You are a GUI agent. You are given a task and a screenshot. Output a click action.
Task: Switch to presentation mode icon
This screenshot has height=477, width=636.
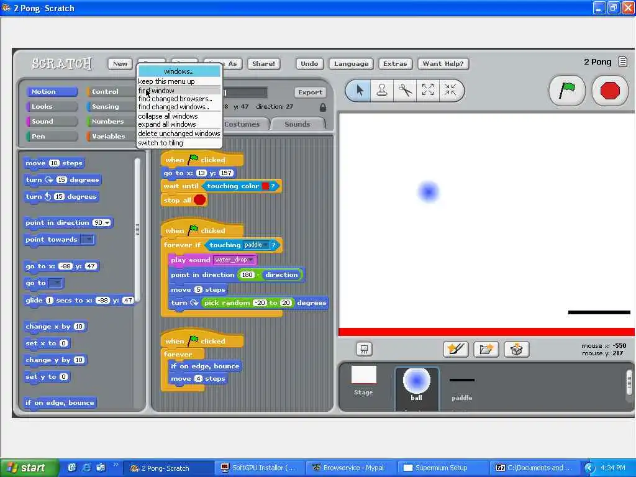(364, 349)
